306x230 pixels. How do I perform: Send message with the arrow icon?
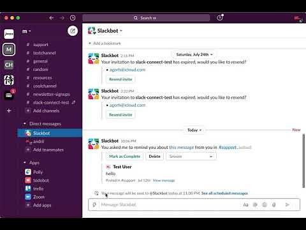tap(288, 205)
